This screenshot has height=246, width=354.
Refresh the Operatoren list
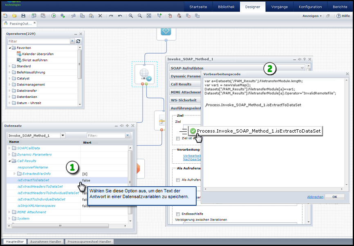(x=78, y=41)
